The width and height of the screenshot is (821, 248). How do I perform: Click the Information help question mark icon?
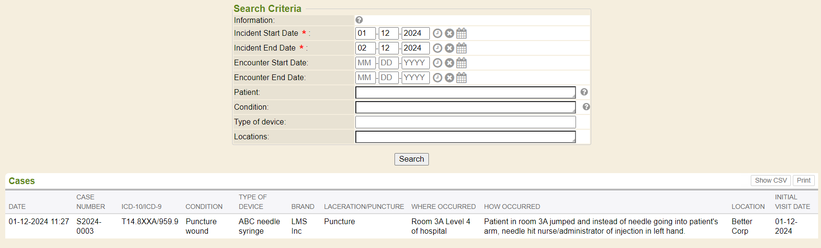(359, 20)
